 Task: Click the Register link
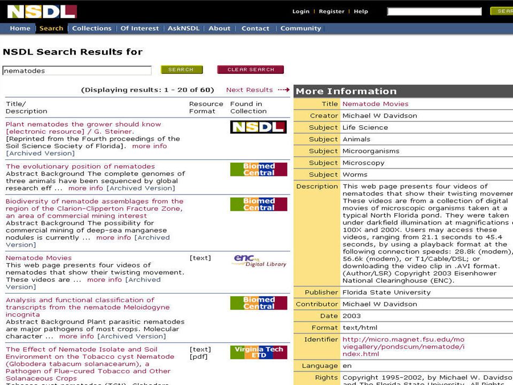pyautogui.click(x=331, y=11)
